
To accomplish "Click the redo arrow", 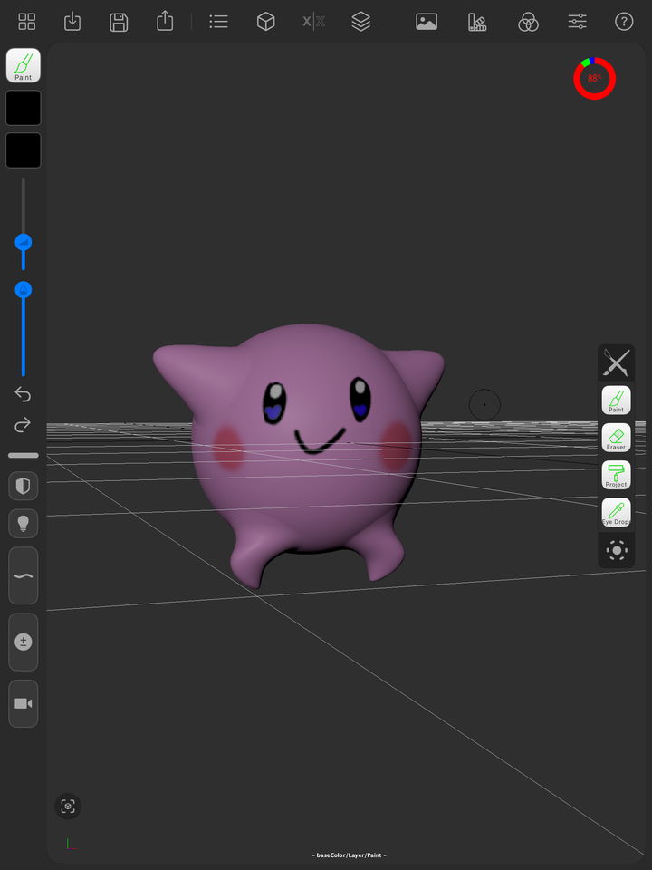I will (23, 425).
